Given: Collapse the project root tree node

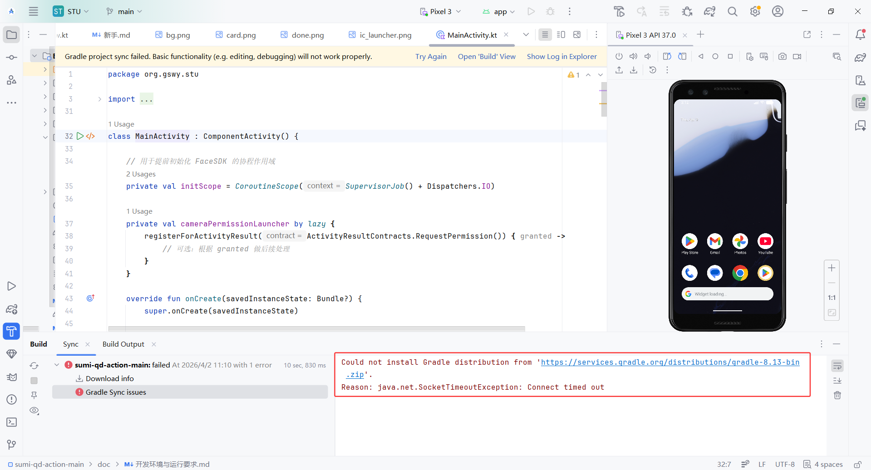Looking at the screenshot, I should pos(34,56).
